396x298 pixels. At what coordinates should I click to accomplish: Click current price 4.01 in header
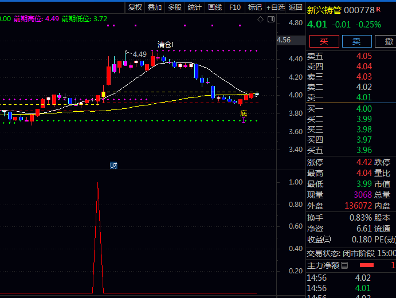(317, 25)
